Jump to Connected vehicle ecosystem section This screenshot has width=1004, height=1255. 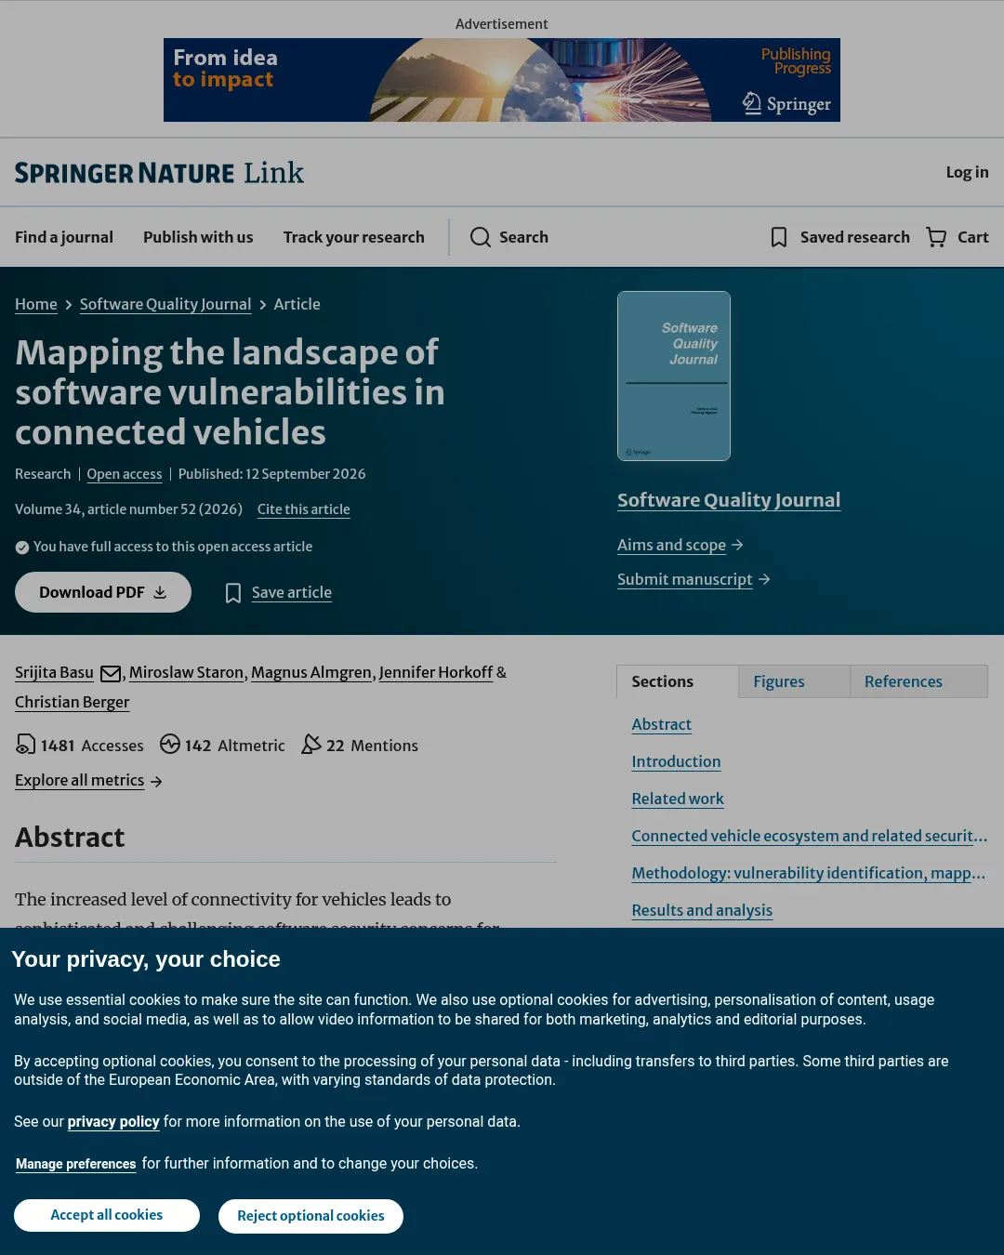[x=810, y=836]
